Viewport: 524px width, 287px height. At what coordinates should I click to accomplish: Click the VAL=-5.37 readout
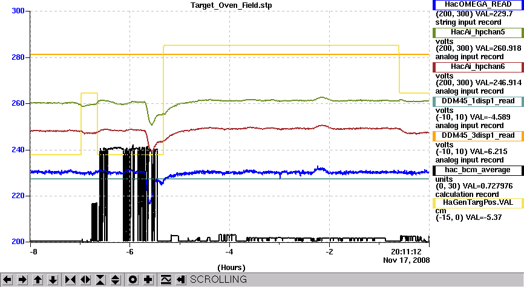[x=483, y=218]
